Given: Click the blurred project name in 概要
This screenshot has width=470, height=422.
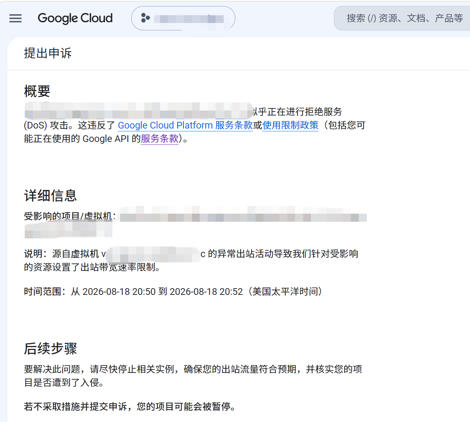Looking at the screenshot, I should [x=139, y=111].
